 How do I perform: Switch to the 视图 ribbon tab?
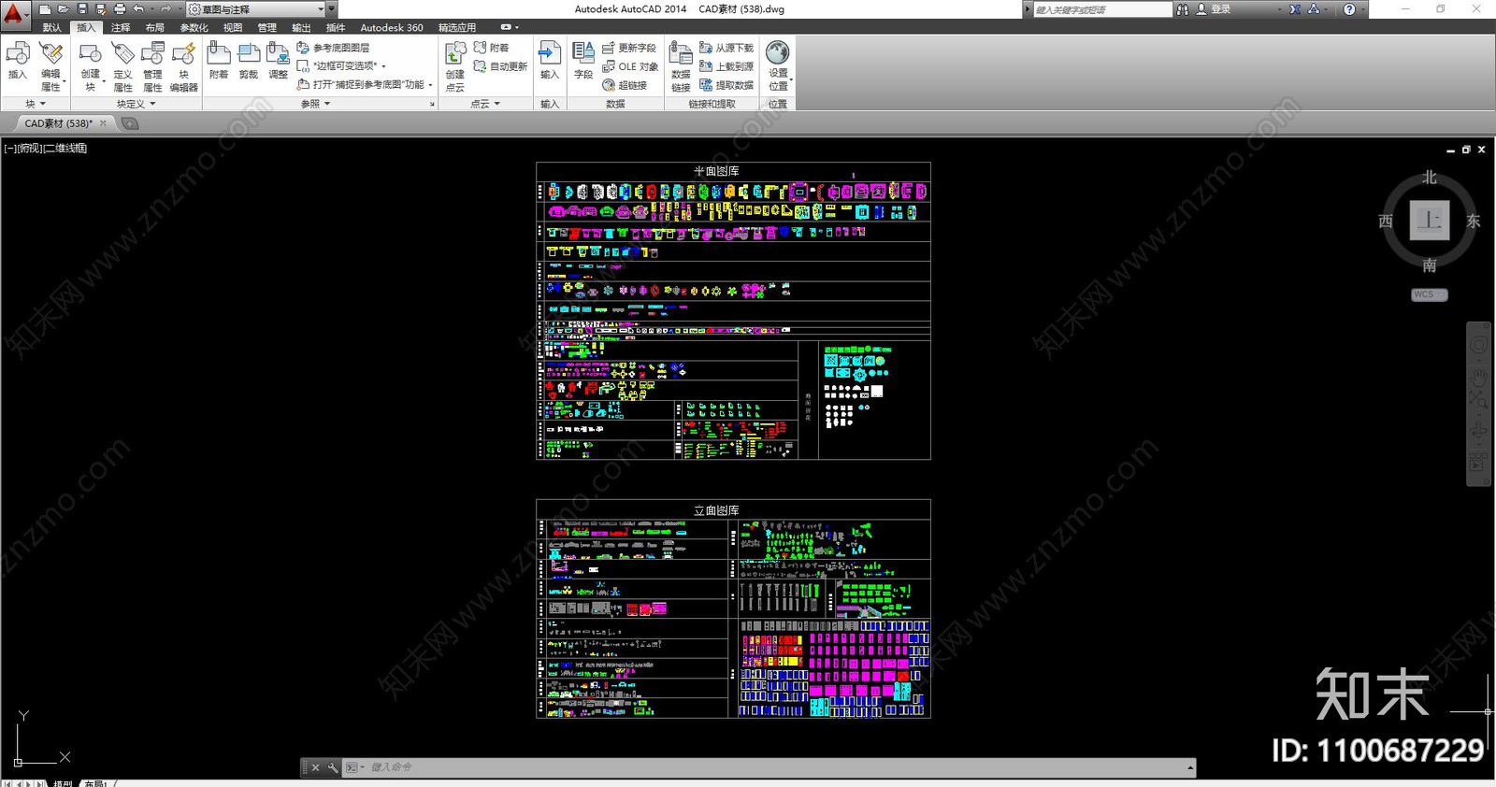coord(234,28)
